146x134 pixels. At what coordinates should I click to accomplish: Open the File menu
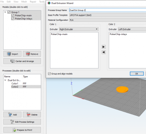(2, 2)
